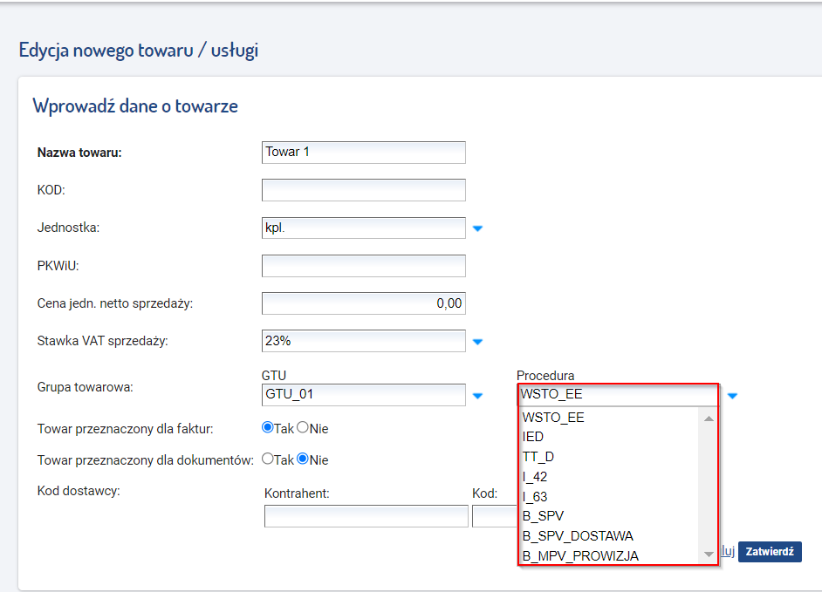Choose I_42 from the Procedura list
The image size is (822, 592).
(x=610, y=477)
